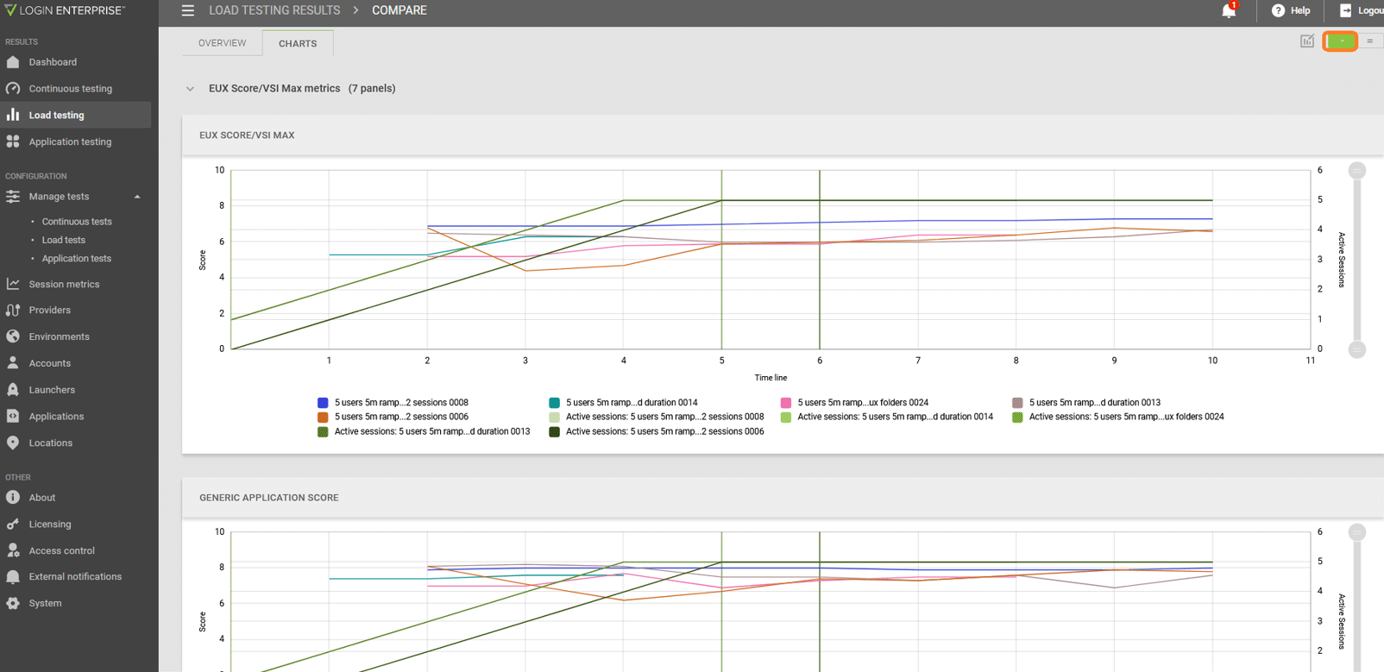Viewport: 1384px width, 672px height.
Task: Click the Help question mark icon
Action: [1278, 10]
